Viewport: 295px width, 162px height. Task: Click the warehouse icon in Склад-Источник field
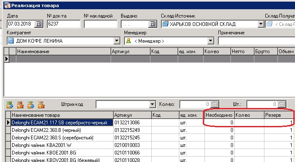(x=166, y=24)
